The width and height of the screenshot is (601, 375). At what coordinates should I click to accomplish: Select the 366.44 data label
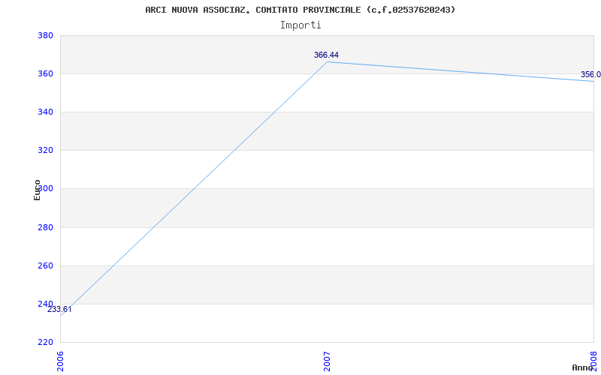coord(326,55)
